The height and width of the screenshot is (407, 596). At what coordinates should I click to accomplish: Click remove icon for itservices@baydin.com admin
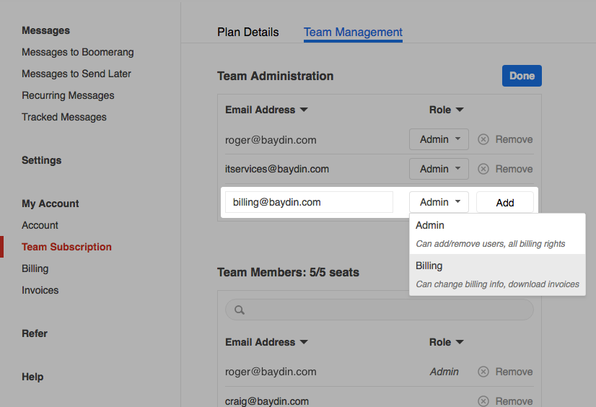(x=483, y=169)
